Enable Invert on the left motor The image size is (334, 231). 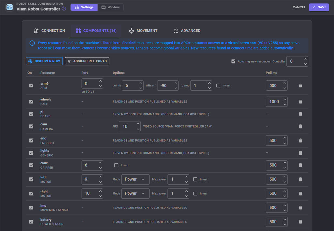(195, 179)
